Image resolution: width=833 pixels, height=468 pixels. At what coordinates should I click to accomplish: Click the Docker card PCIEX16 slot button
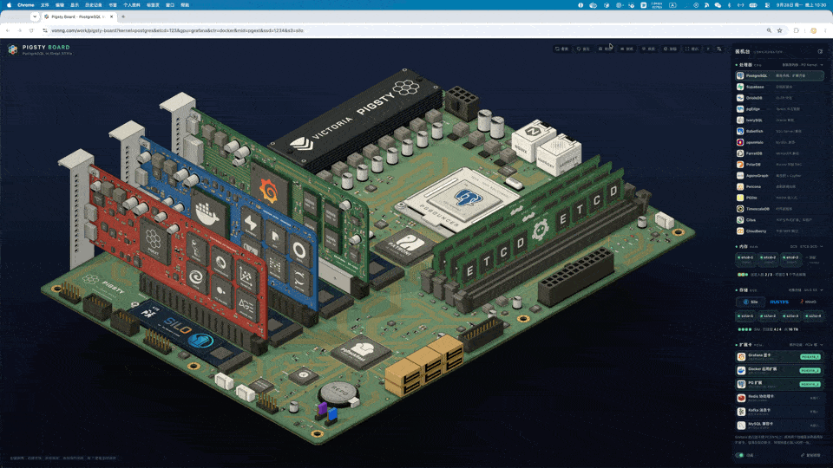(810, 370)
